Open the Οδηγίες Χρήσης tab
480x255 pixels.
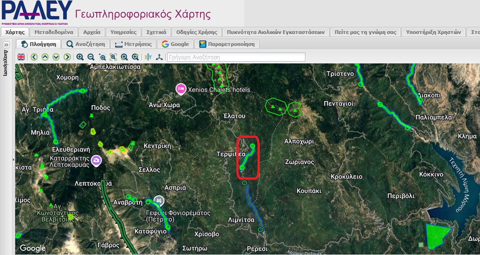(x=197, y=32)
